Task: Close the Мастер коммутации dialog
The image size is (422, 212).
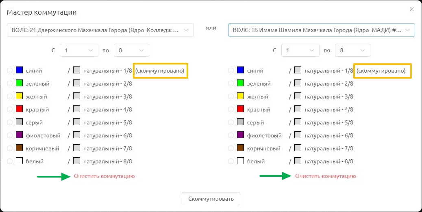Action: [412, 9]
